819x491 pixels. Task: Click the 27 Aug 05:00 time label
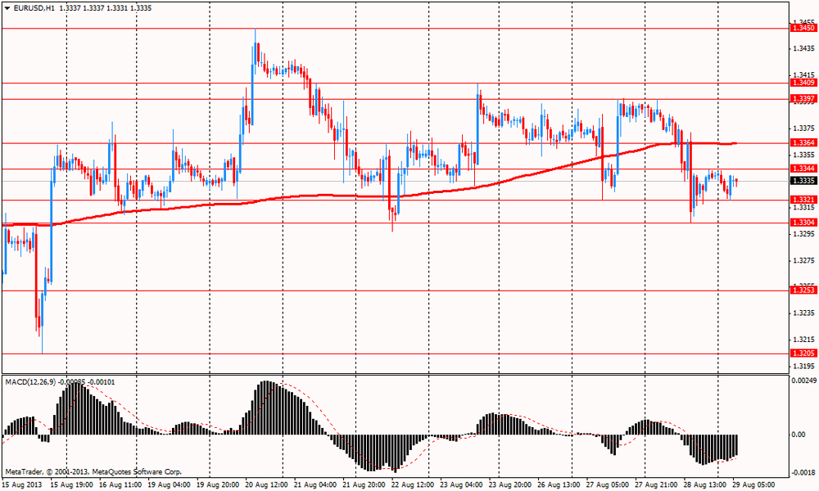[x=607, y=484]
